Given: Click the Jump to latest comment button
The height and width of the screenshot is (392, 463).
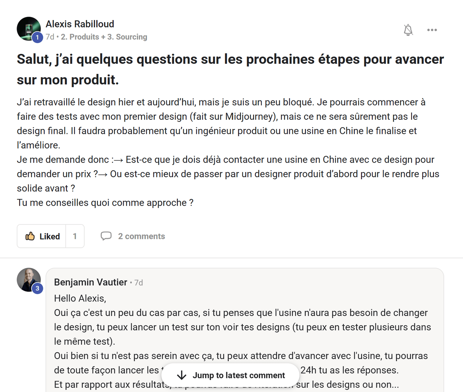Looking at the screenshot, I should pos(230,375).
